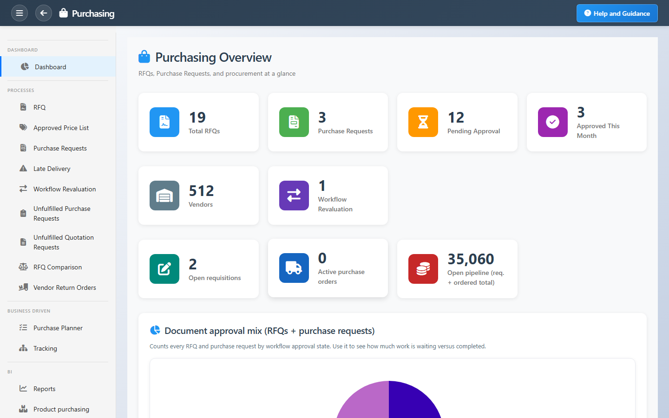Click the "512" vendors count
669x418 pixels.
202,191
